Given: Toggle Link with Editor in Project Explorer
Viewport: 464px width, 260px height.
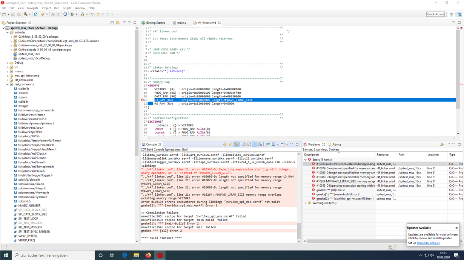Looking at the screenshot, I should (x=117, y=23).
